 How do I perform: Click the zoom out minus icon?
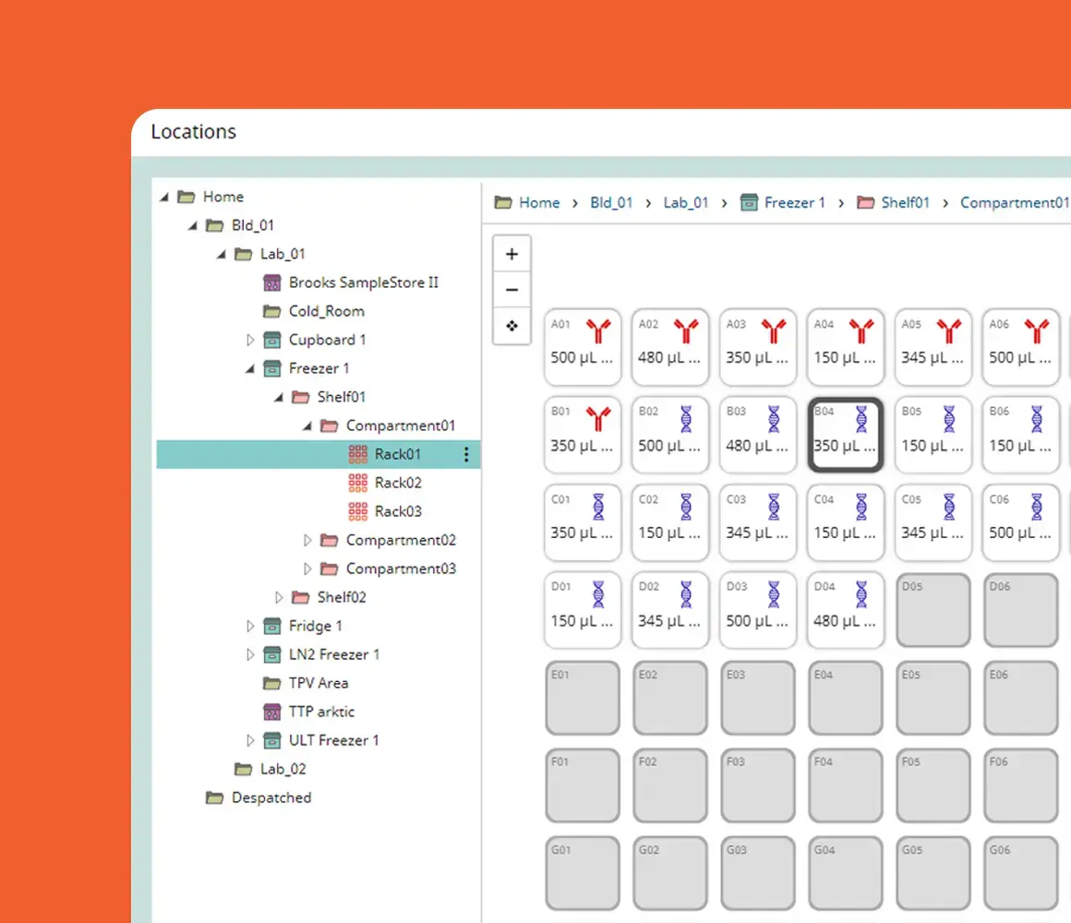click(511, 289)
